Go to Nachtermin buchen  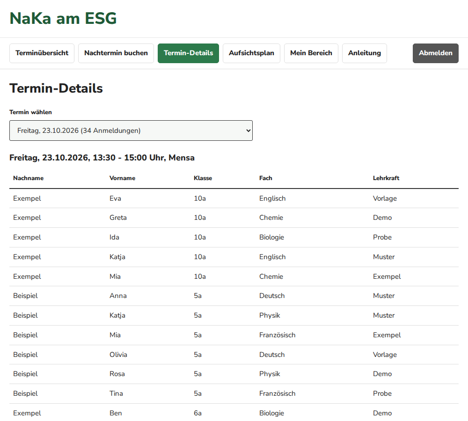(x=116, y=53)
